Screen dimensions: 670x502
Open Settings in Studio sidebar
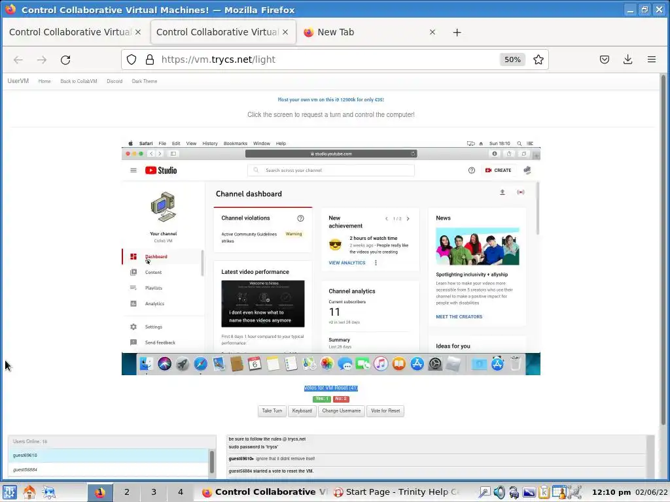coord(153,327)
